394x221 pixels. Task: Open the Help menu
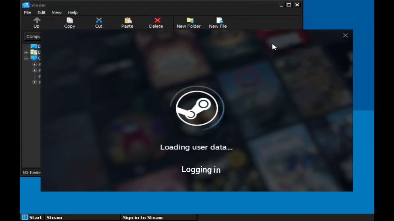coord(73,13)
